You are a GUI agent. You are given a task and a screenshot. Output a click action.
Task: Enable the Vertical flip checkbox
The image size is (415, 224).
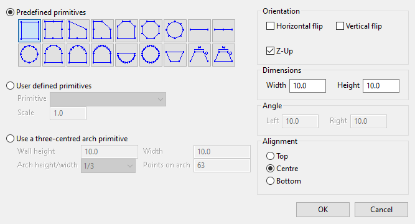pyautogui.click(x=340, y=26)
